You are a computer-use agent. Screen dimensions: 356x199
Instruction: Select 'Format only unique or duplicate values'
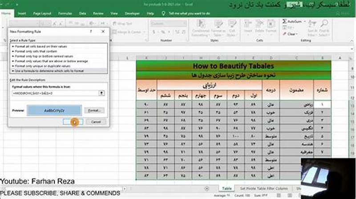click(58, 66)
